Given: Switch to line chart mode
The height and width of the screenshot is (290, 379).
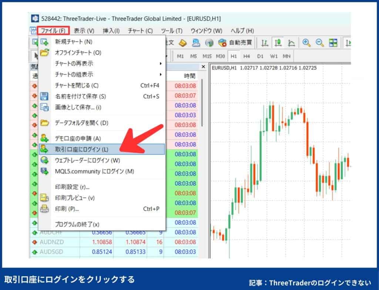Looking at the screenshot, I should click(291, 43).
